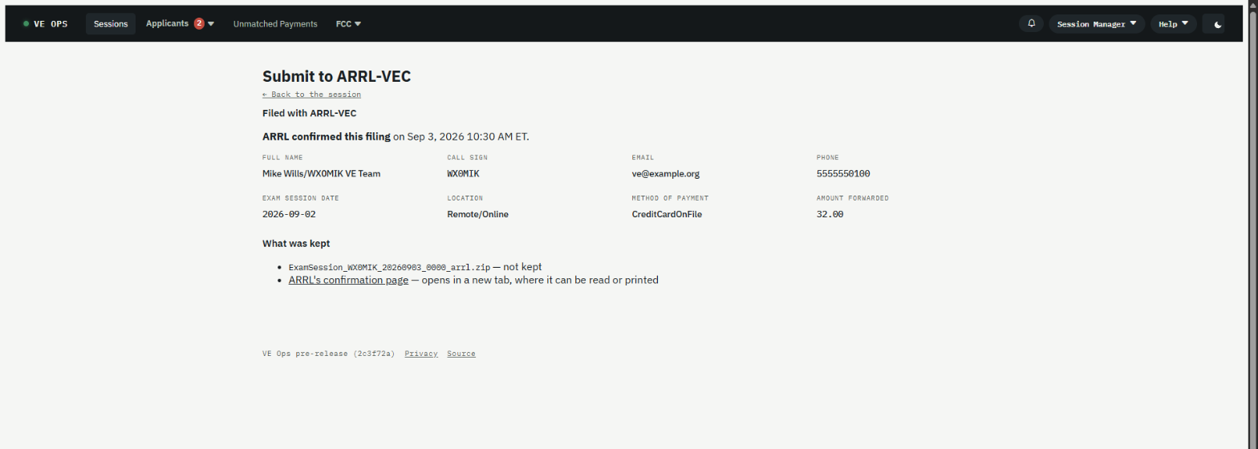Viewport: 1258px width, 449px height.
Task: Select phone number 5555550100
Action: [x=843, y=173]
